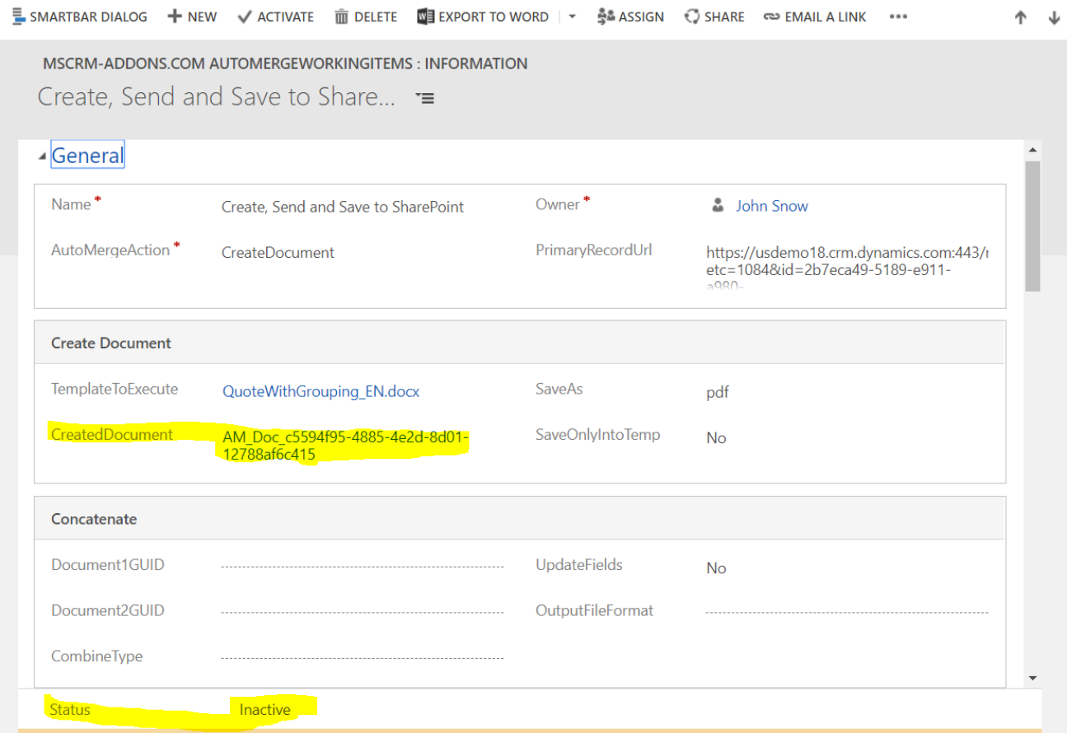Click Email a Link command
The height and width of the screenshot is (733, 1067).
815,16
